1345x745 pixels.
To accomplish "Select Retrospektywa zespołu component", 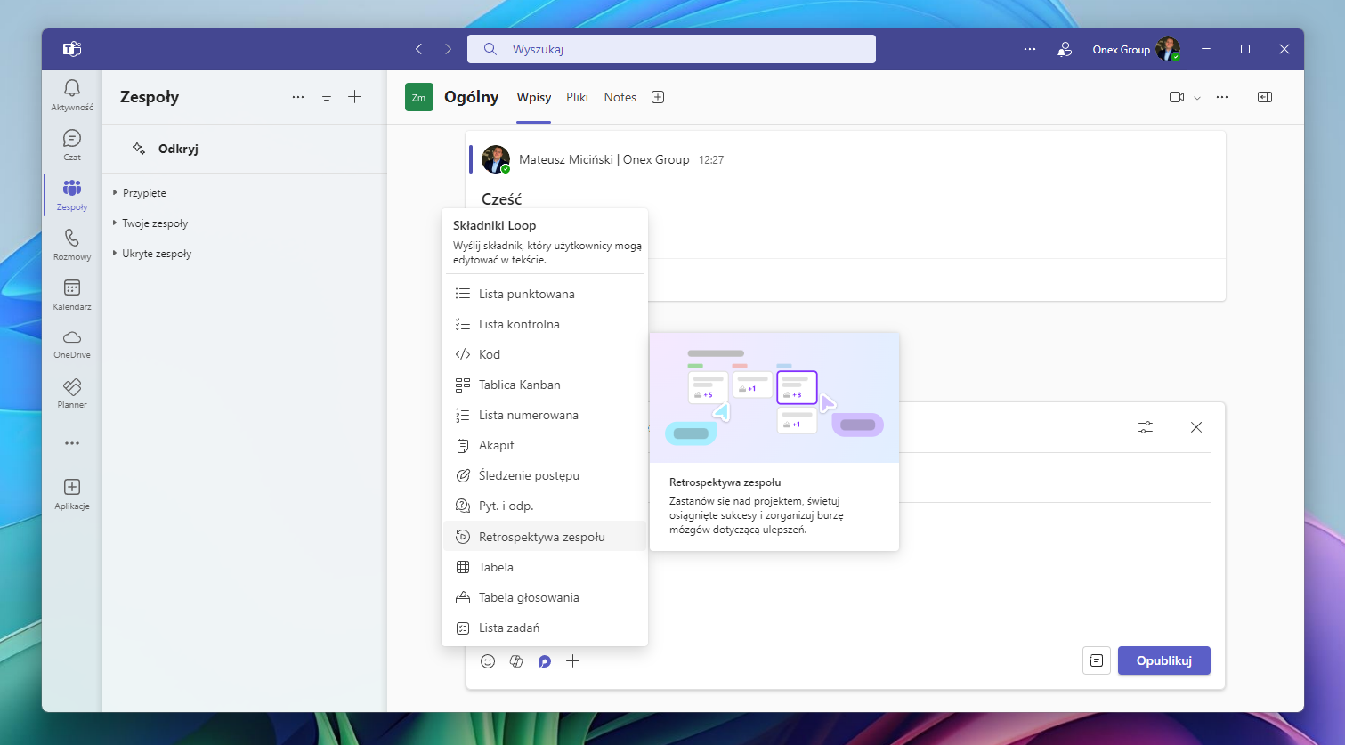I will (544, 537).
